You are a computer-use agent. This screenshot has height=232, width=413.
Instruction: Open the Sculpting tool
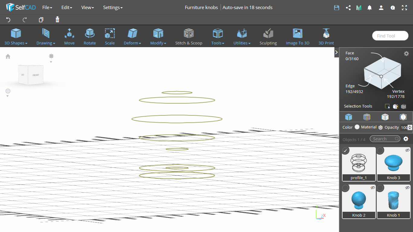[268, 37]
